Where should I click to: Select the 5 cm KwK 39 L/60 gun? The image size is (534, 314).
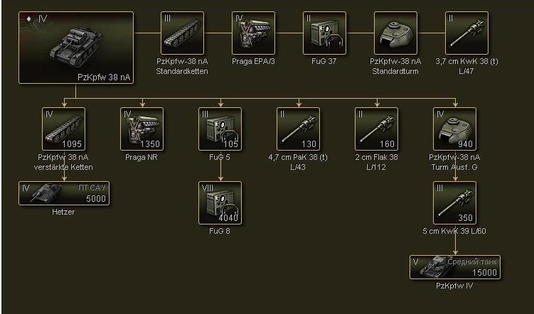(x=454, y=202)
